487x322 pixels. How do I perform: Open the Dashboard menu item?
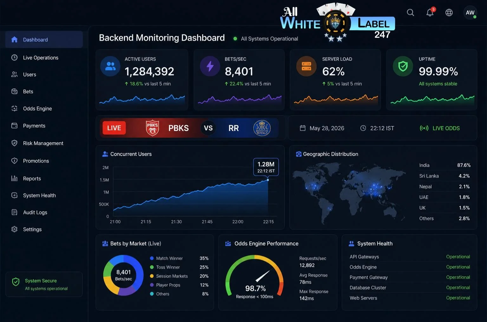[44, 40]
